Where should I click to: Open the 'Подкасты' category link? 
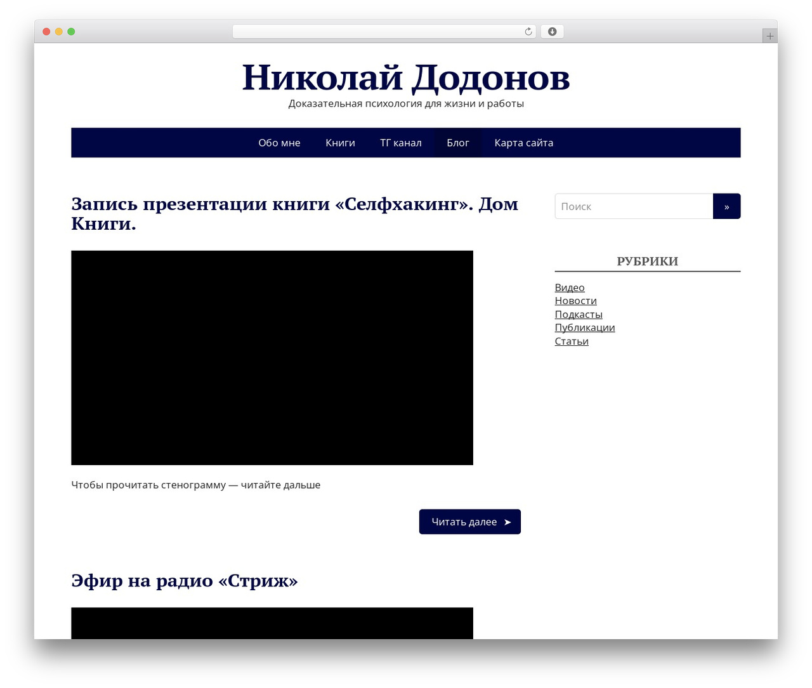click(x=579, y=314)
